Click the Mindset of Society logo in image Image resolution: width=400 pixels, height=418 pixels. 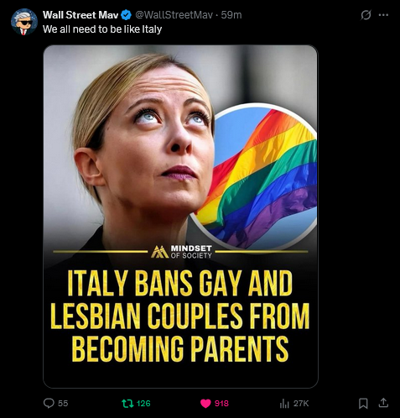181,252
